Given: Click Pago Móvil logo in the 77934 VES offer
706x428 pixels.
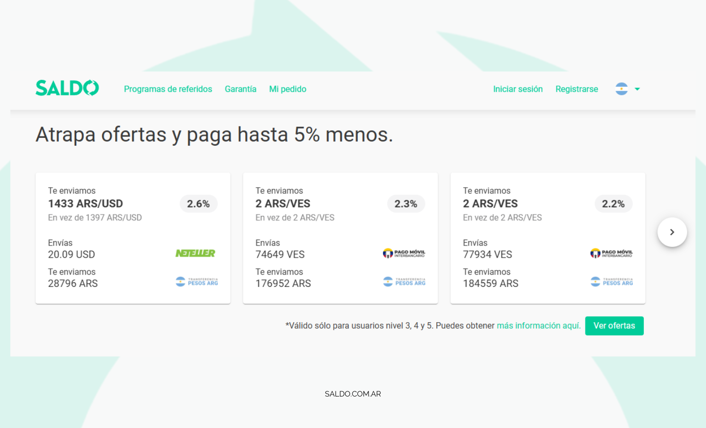Looking at the screenshot, I should pyautogui.click(x=611, y=254).
